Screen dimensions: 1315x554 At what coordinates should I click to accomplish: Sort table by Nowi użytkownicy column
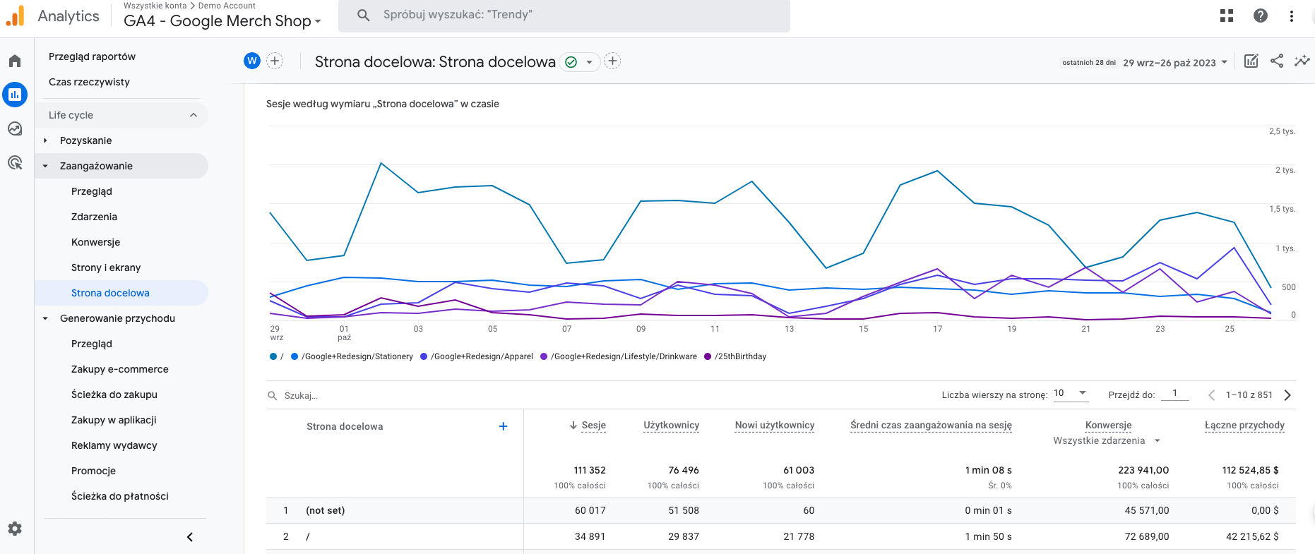(775, 425)
